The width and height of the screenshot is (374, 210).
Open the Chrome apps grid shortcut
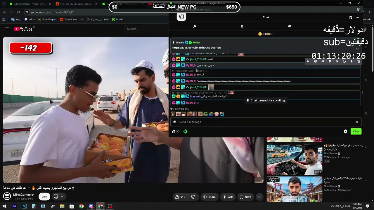[x=4, y=20]
